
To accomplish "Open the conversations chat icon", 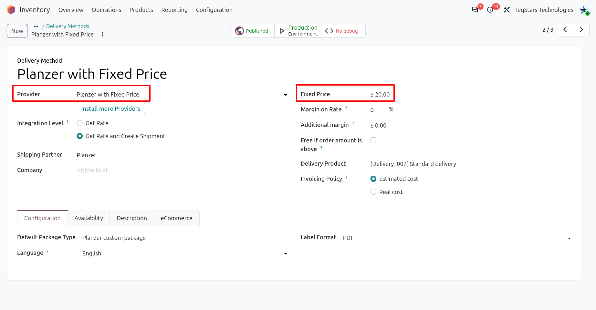I will [475, 10].
